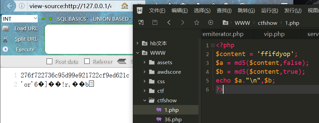Select the awdscore folder name
This screenshot has height=123, width=319.
click(169, 72)
